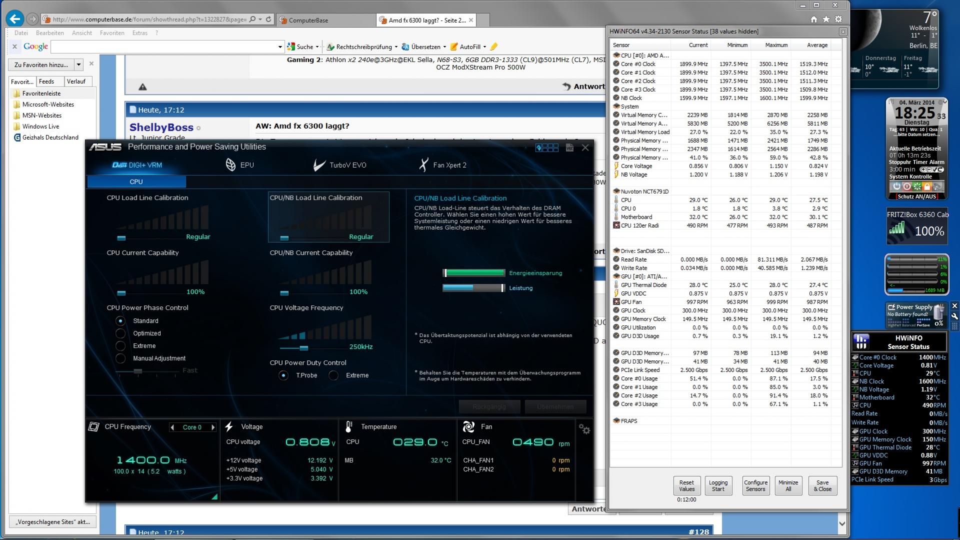Select Optimized CPU power phase control
Image resolution: width=960 pixels, height=540 pixels.
tap(120, 333)
